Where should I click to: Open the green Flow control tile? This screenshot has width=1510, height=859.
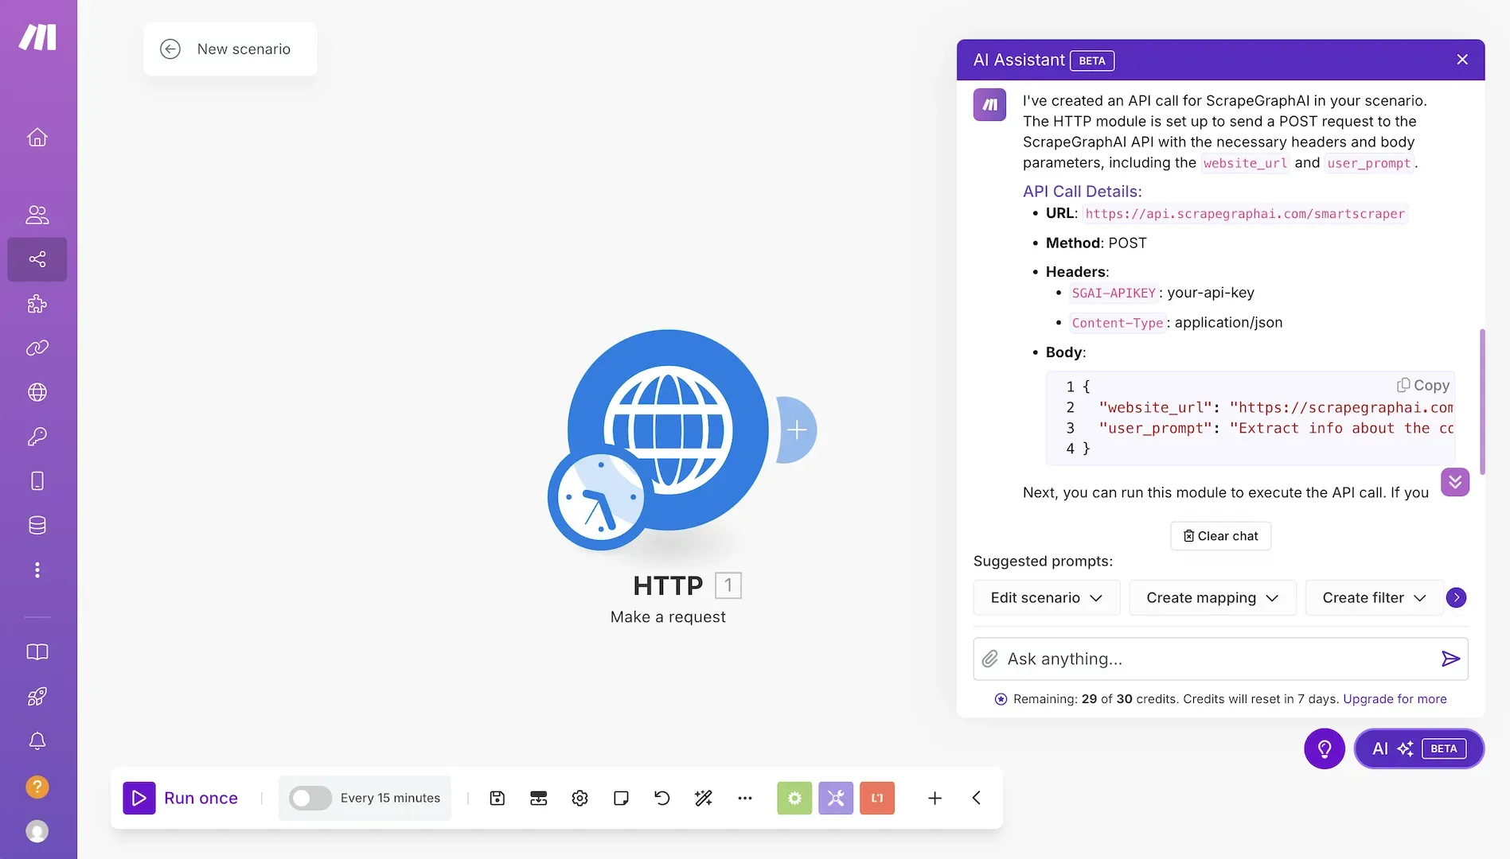point(794,798)
